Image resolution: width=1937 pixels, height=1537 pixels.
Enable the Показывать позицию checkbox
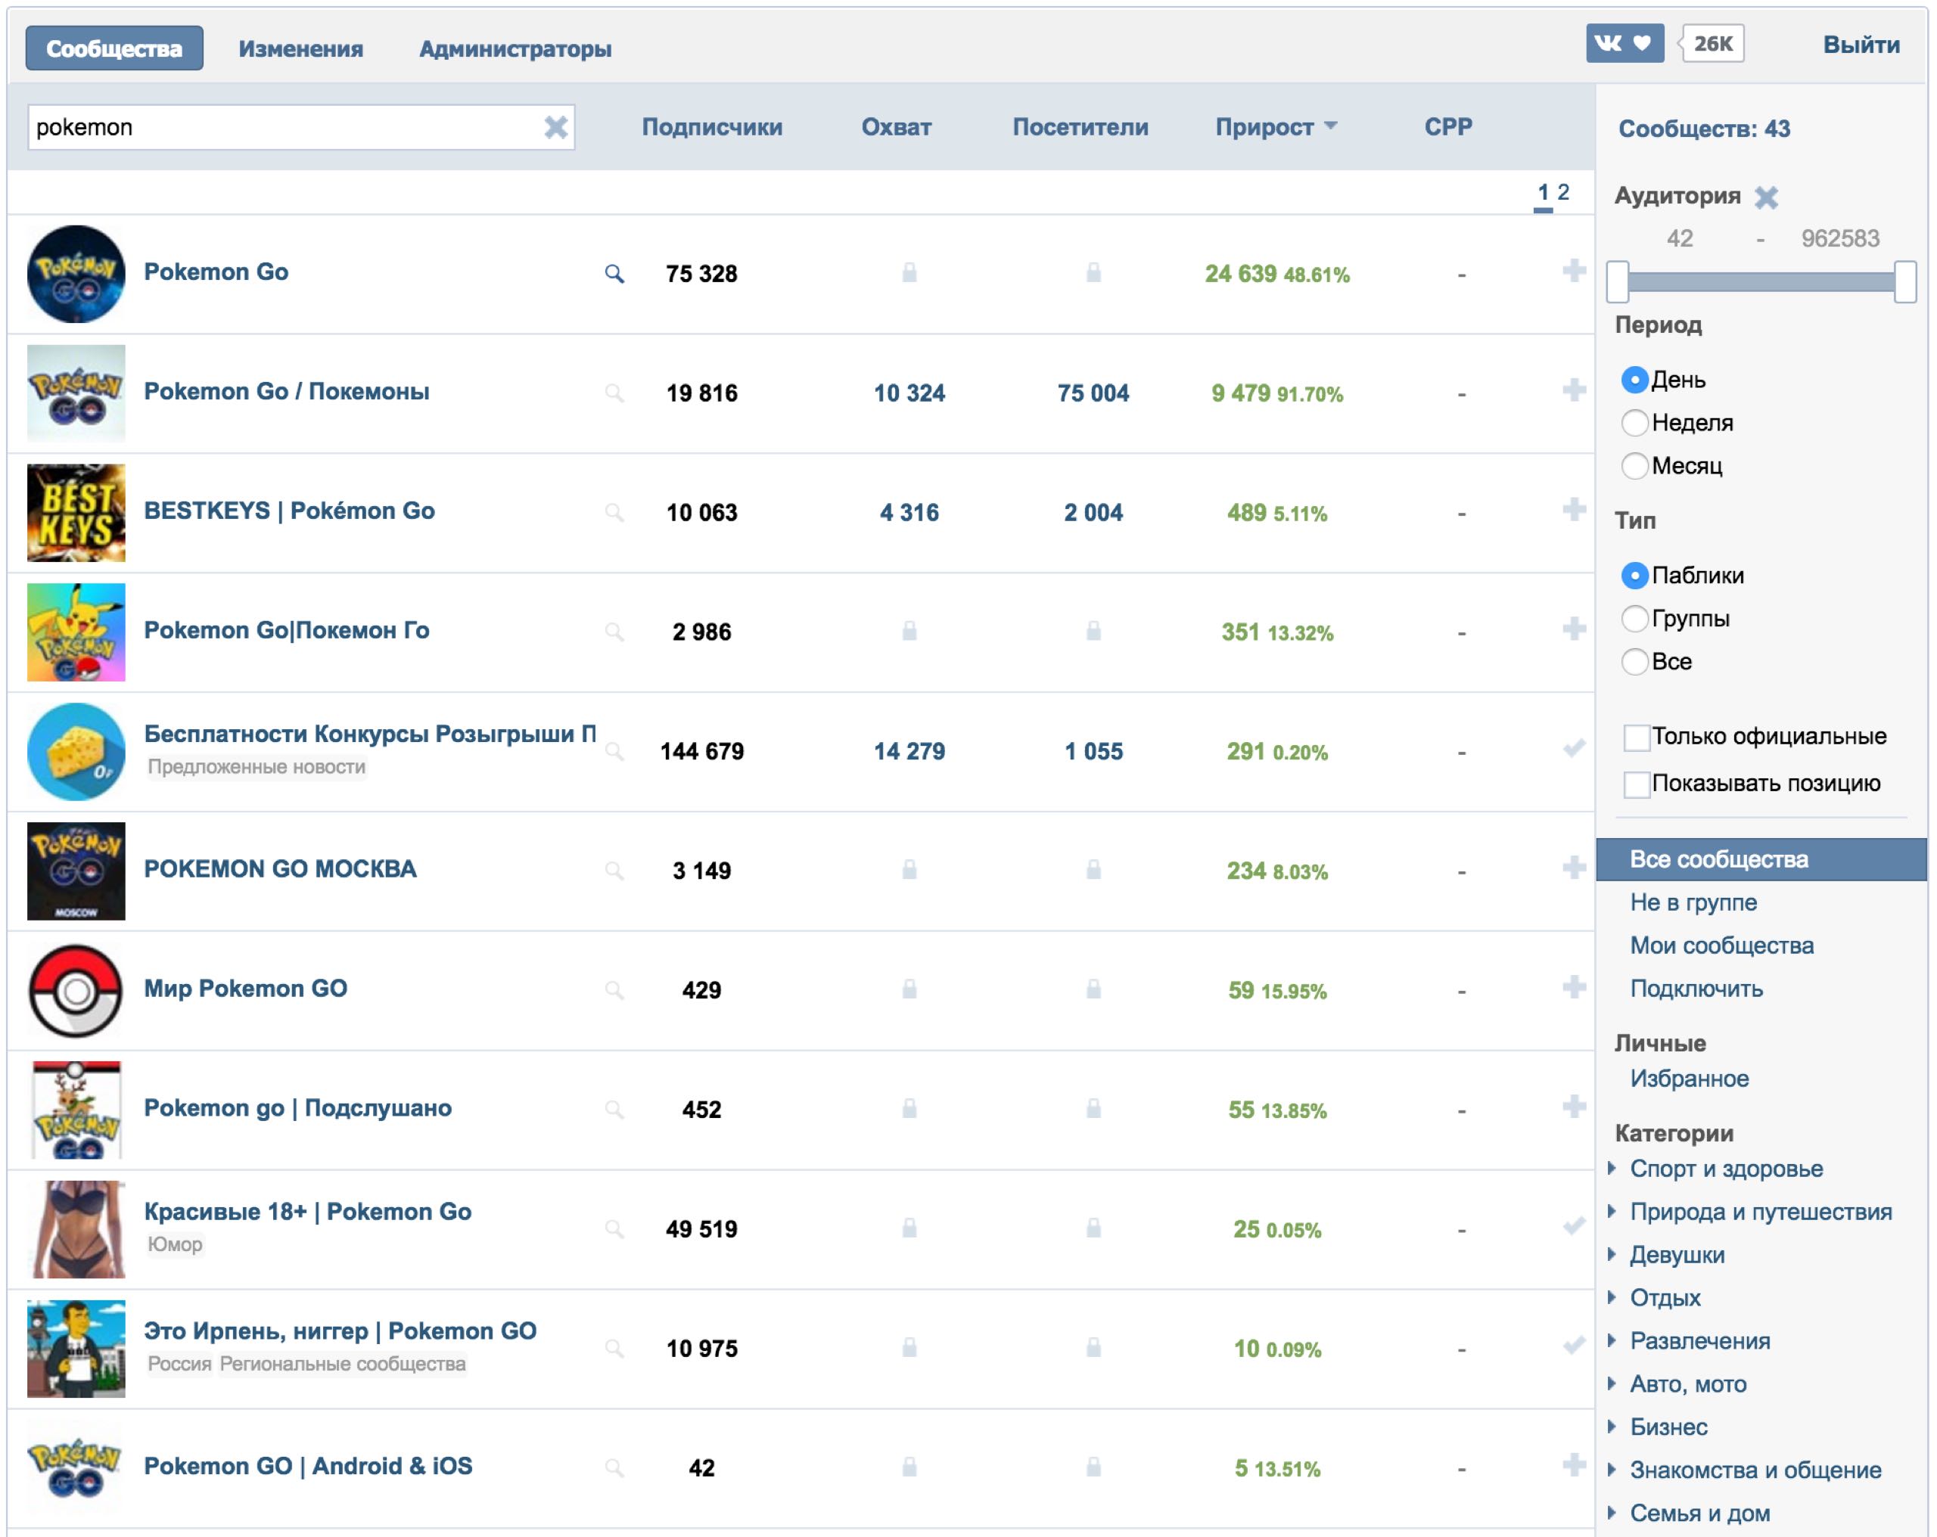point(1636,784)
